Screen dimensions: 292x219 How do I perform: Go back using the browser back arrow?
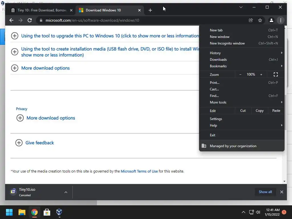(x=11, y=20)
